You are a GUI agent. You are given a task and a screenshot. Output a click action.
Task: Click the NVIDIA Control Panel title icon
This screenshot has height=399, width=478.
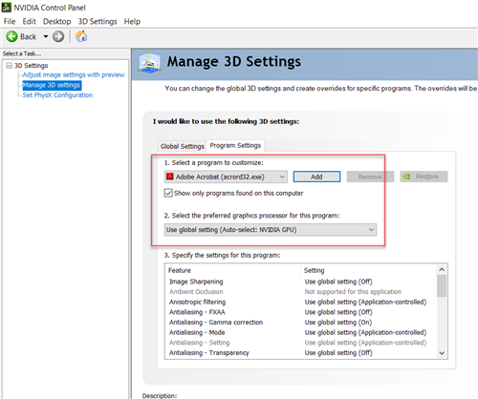coord(7,7)
